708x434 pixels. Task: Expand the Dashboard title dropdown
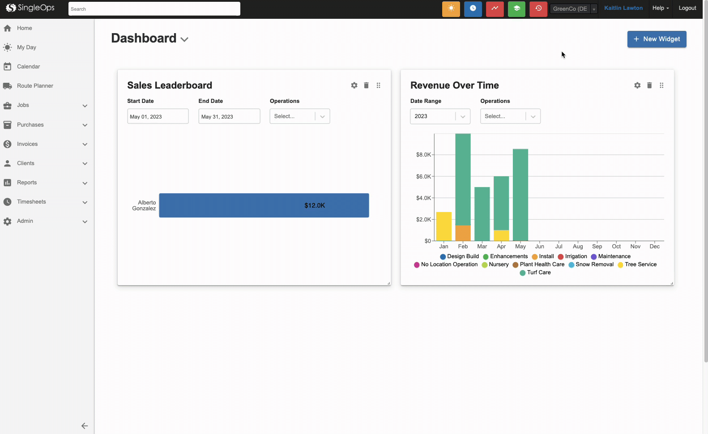[184, 39]
